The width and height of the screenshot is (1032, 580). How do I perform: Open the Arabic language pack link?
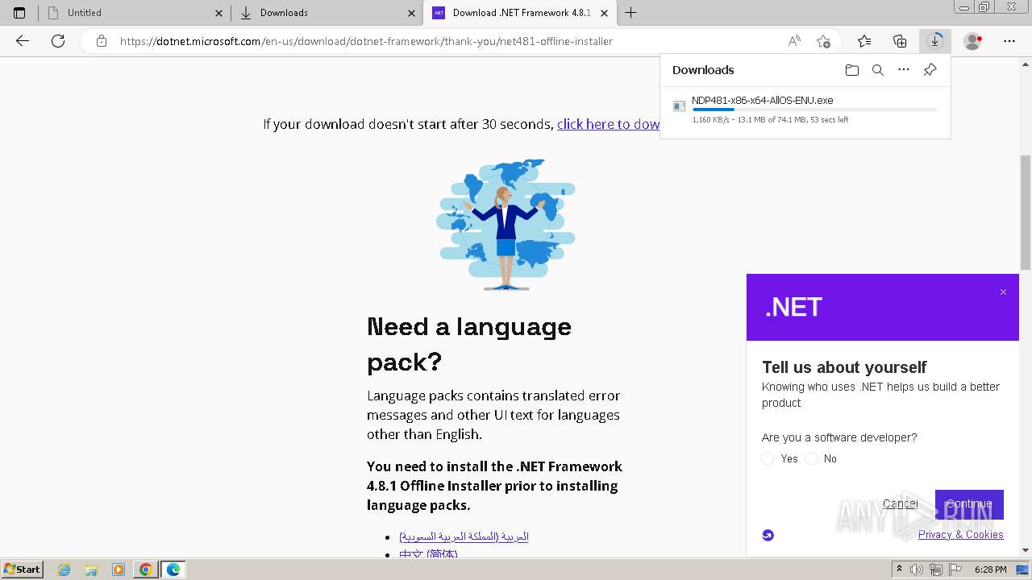[464, 536]
